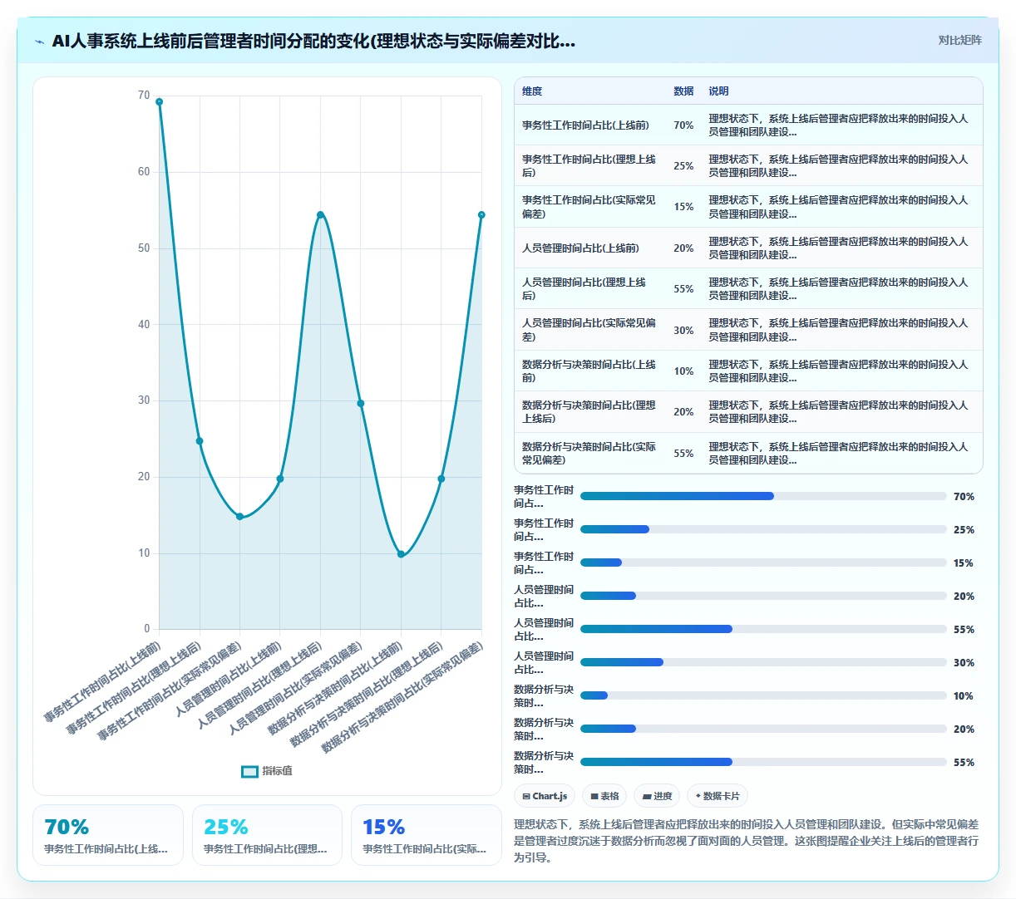Viewport: 1016px width, 899px height.
Task: Click the chart data point at value 25
Action: [200, 441]
